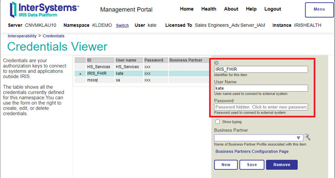Navigate to the Interoperability breadcrumb
335x178 pixels.
22,36
